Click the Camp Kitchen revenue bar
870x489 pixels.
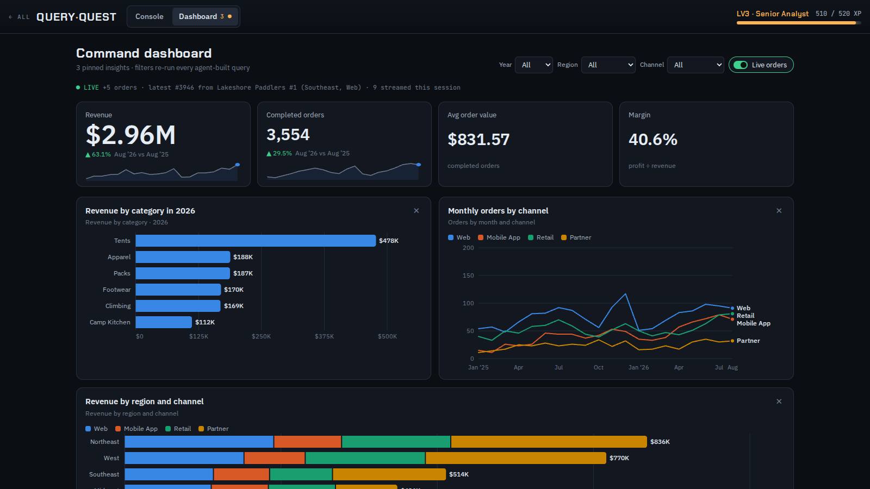pyautogui.click(x=164, y=322)
